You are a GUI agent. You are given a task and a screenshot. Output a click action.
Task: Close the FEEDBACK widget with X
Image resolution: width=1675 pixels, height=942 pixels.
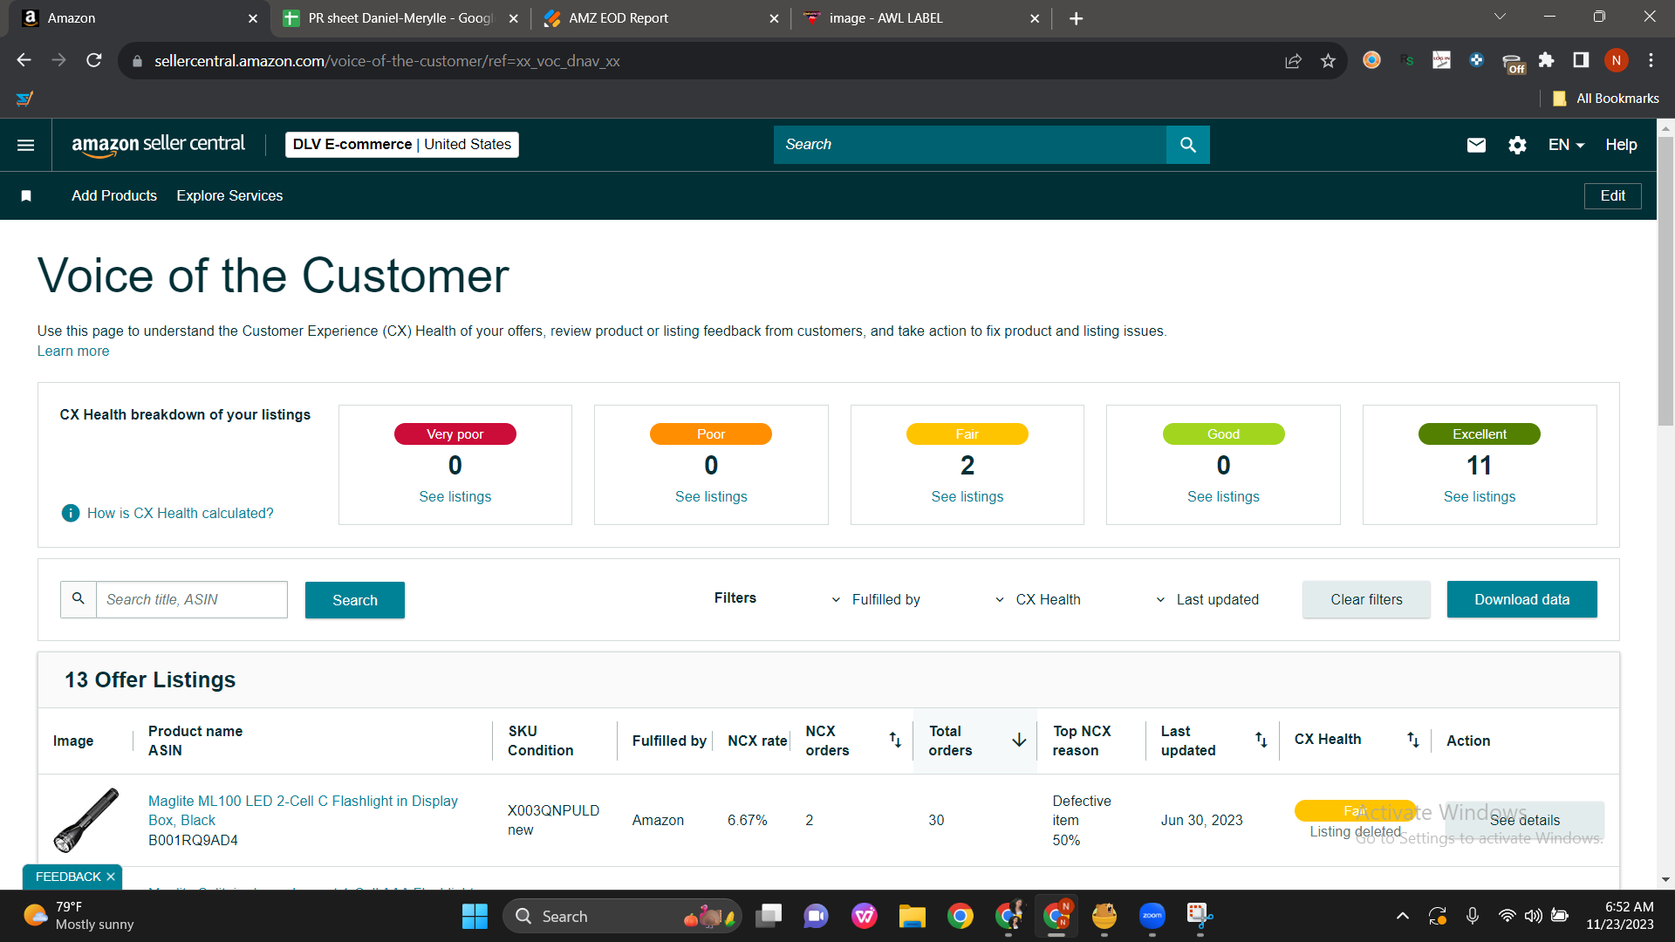(x=111, y=877)
